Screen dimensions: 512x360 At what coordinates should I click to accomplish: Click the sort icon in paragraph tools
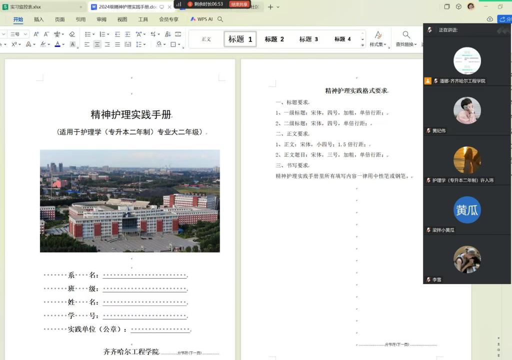click(167, 34)
